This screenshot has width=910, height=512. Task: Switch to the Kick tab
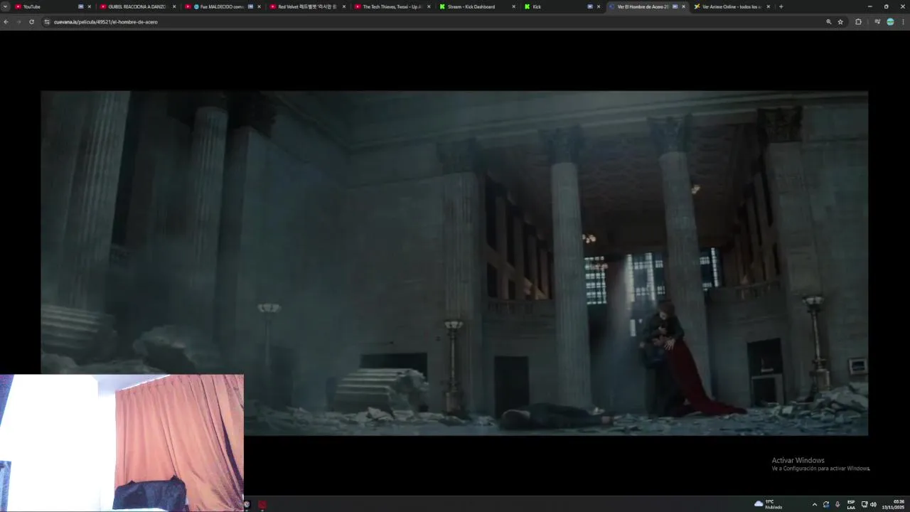[x=563, y=6]
